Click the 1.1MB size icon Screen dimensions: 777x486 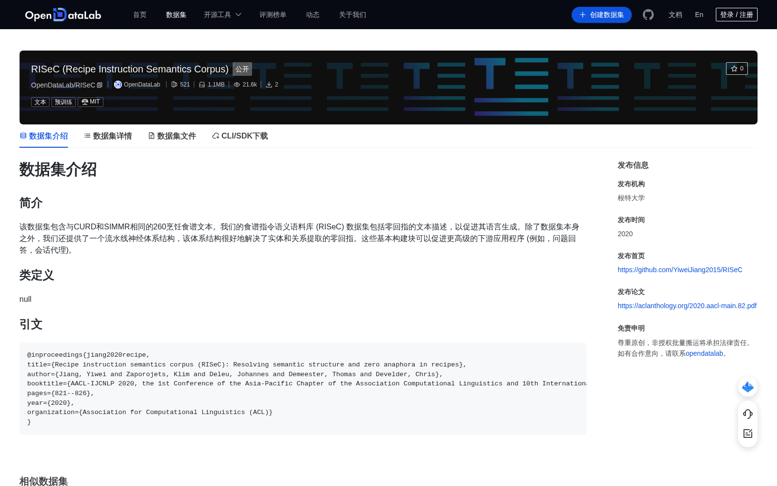(202, 85)
